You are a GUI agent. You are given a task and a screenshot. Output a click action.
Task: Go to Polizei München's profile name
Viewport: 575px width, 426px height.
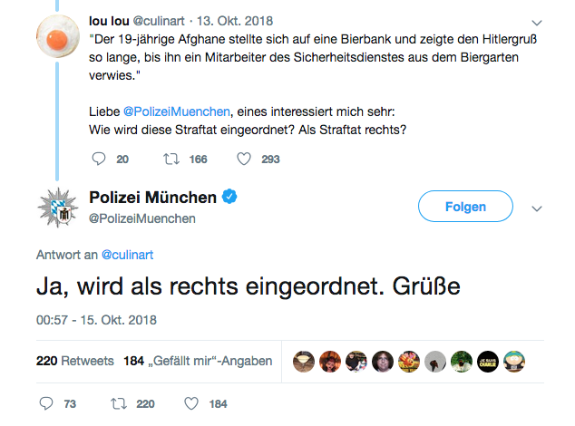point(152,198)
